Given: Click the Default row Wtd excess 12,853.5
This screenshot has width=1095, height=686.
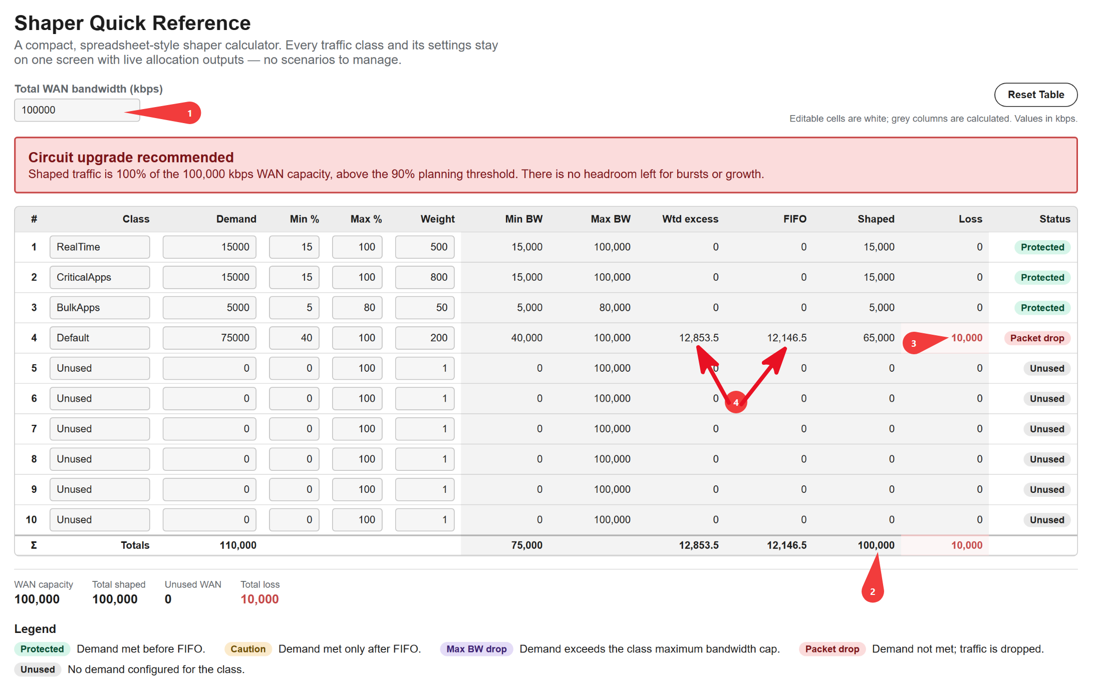Looking at the screenshot, I should click(698, 338).
